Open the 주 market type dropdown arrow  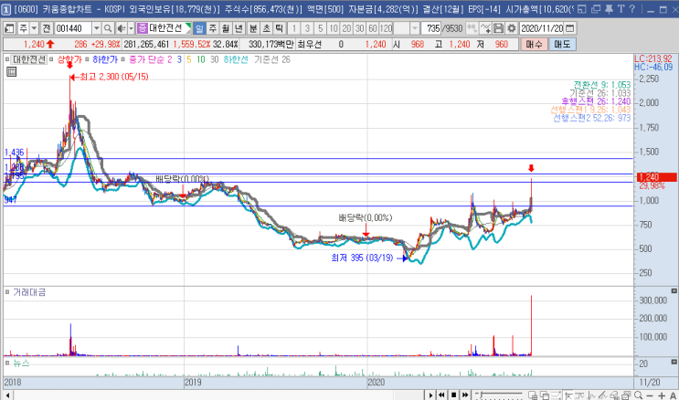(34, 28)
